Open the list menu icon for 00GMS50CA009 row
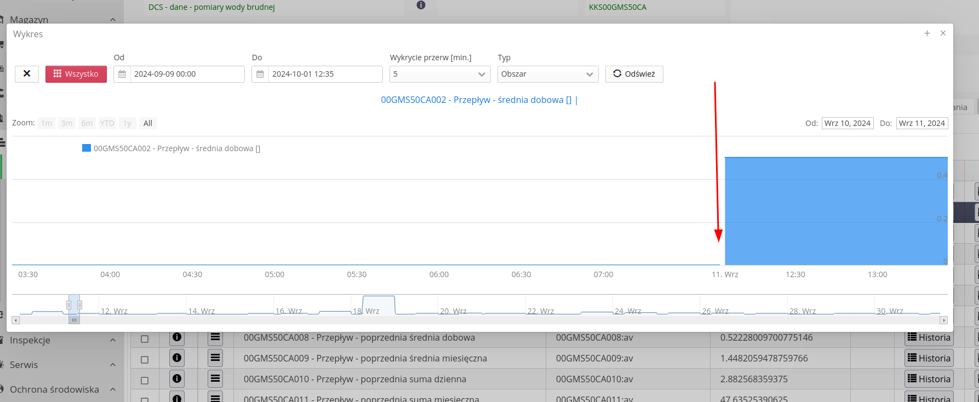Image resolution: width=979 pixels, height=402 pixels. (215, 358)
